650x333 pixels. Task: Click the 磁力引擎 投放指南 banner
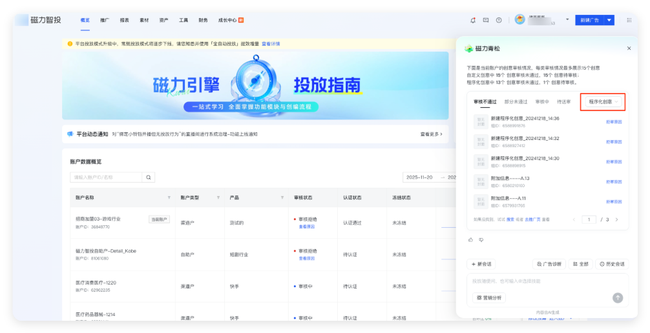pos(255,86)
